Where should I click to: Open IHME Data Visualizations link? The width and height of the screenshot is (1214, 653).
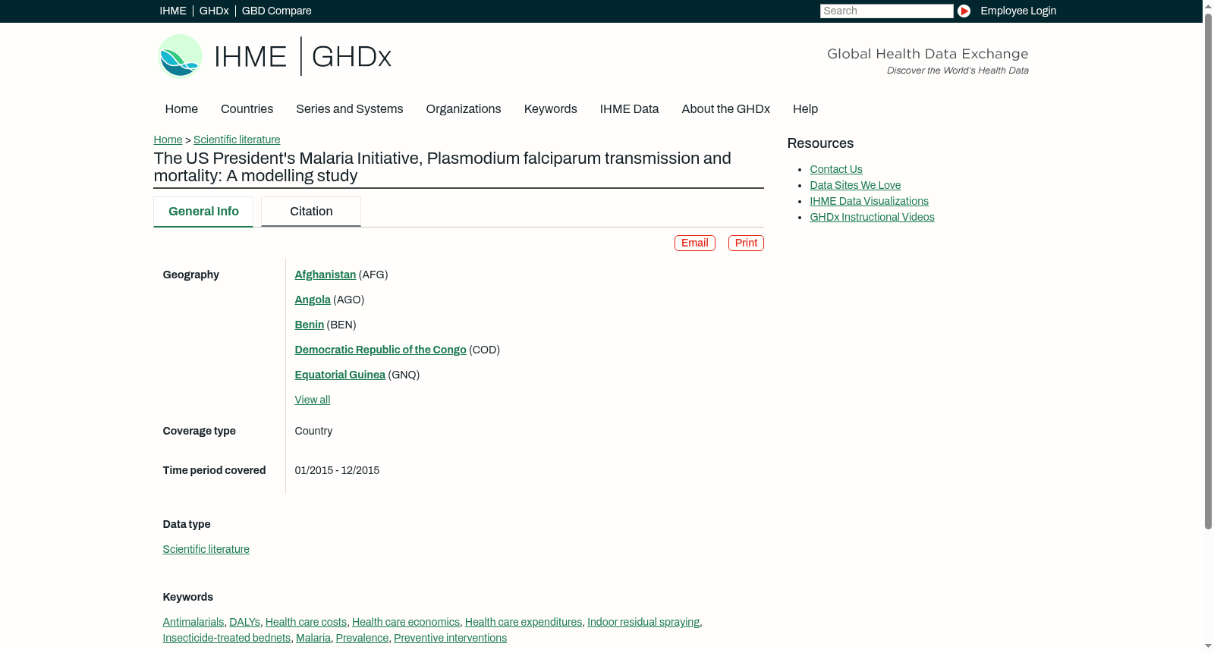pyautogui.click(x=870, y=201)
